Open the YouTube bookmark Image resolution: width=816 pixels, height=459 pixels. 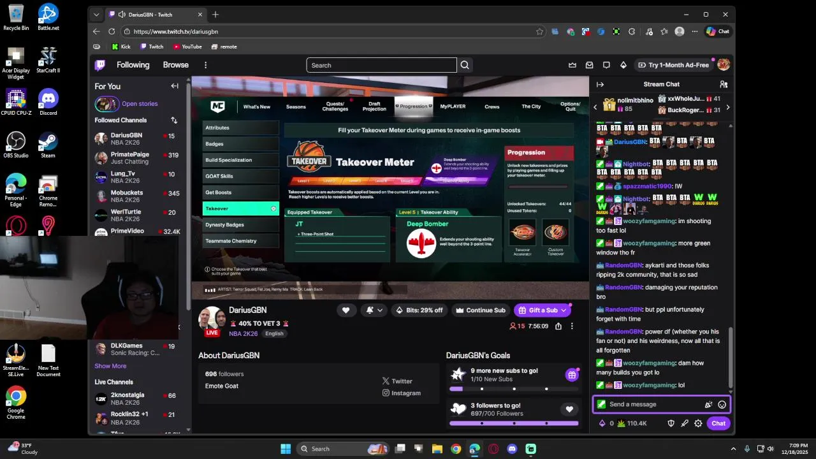coord(187,47)
